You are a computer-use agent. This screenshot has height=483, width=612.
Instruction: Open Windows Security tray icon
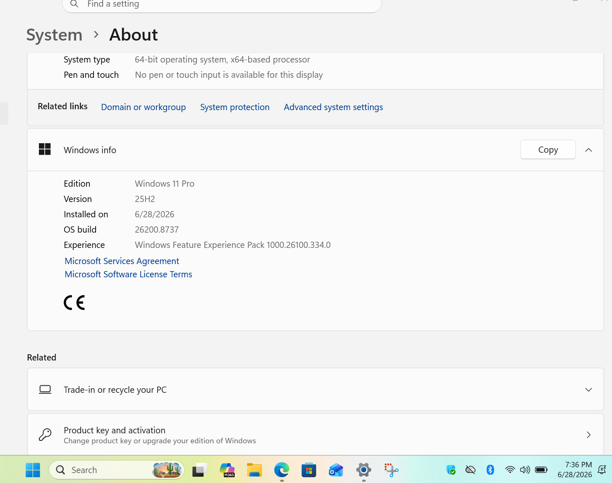click(x=451, y=470)
